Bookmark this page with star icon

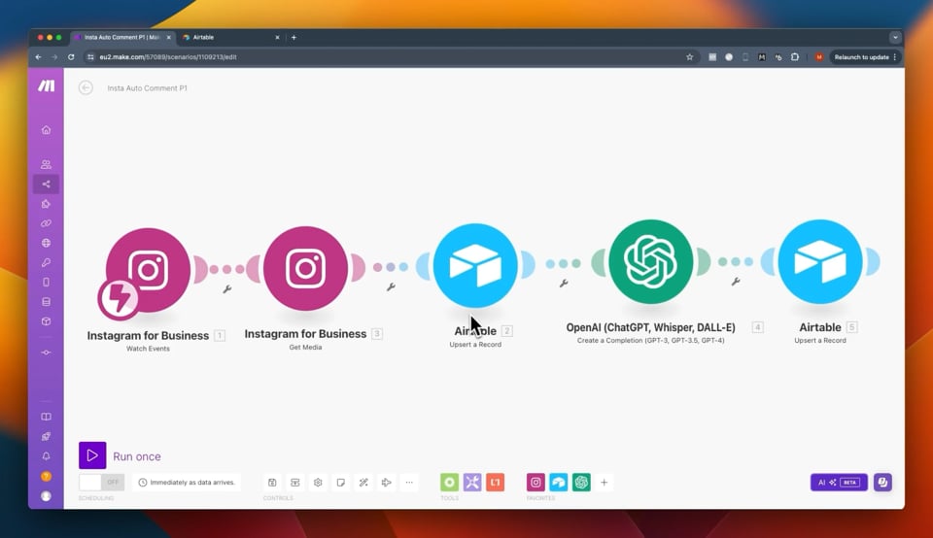[x=690, y=57]
